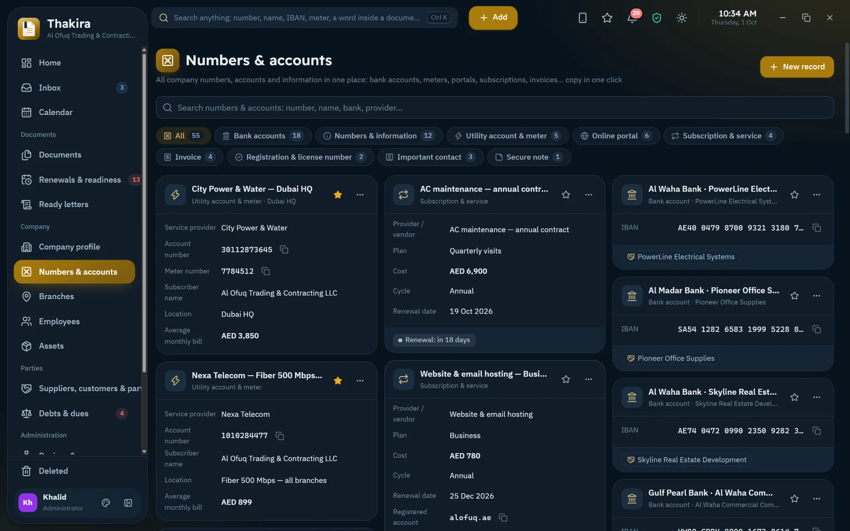Image resolution: width=850 pixels, height=531 pixels.
Task: Open more options on Nexa Telecom card
Action: 360,381
